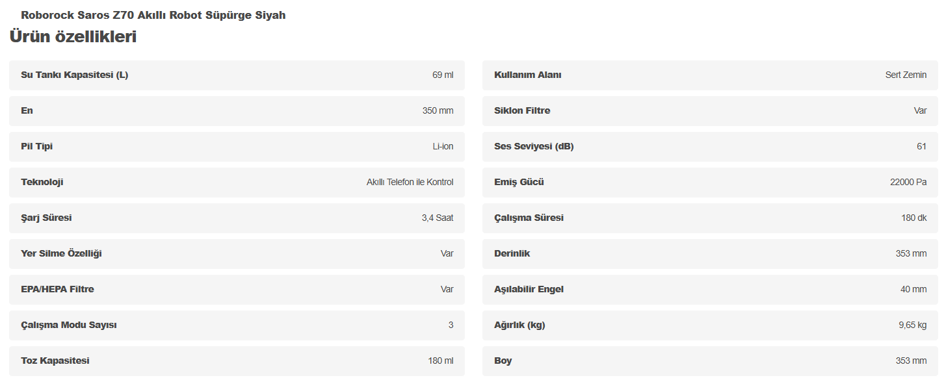The height and width of the screenshot is (380, 944).
Task: Click the Çalışma Modu Sayısı label
Action: [x=69, y=325]
